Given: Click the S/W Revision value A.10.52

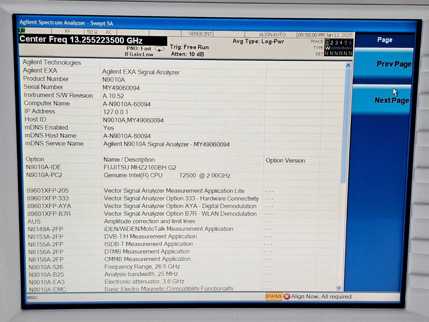Looking at the screenshot, I should (x=113, y=96).
